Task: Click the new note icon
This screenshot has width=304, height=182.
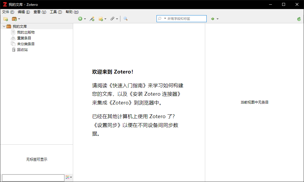Action: pos(101,19)
